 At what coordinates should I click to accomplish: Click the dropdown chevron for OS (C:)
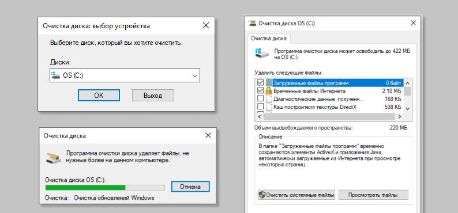(195, 76)
